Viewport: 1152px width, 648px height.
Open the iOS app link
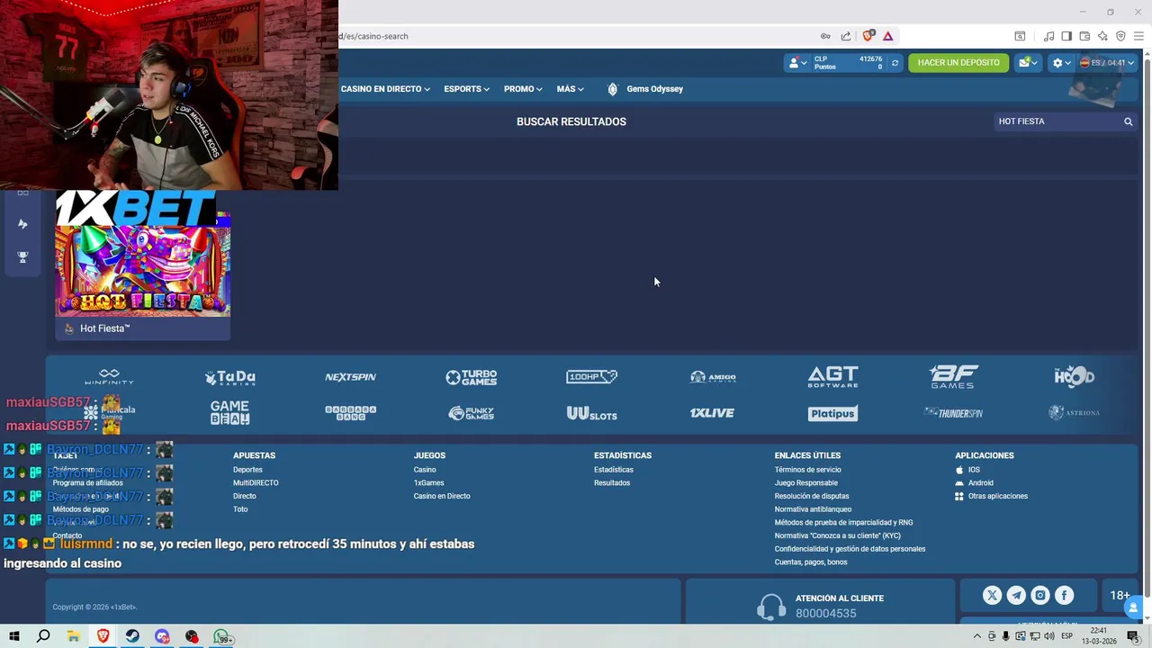pos(967,470)
